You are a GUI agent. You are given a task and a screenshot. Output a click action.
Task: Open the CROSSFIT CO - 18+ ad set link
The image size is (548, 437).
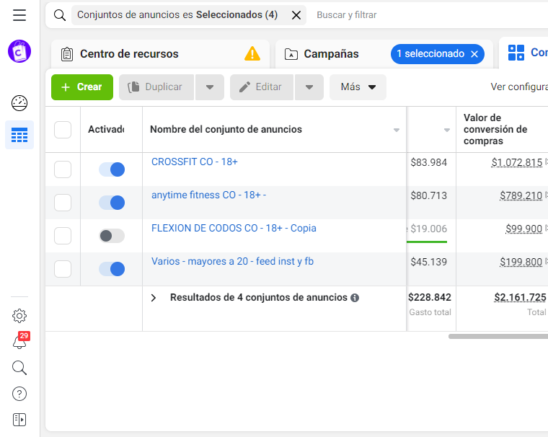[x=194, y=162]
